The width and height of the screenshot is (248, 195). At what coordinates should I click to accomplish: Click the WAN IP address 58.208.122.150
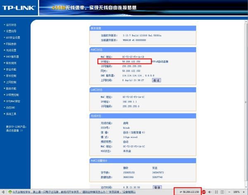pos(131,62)
